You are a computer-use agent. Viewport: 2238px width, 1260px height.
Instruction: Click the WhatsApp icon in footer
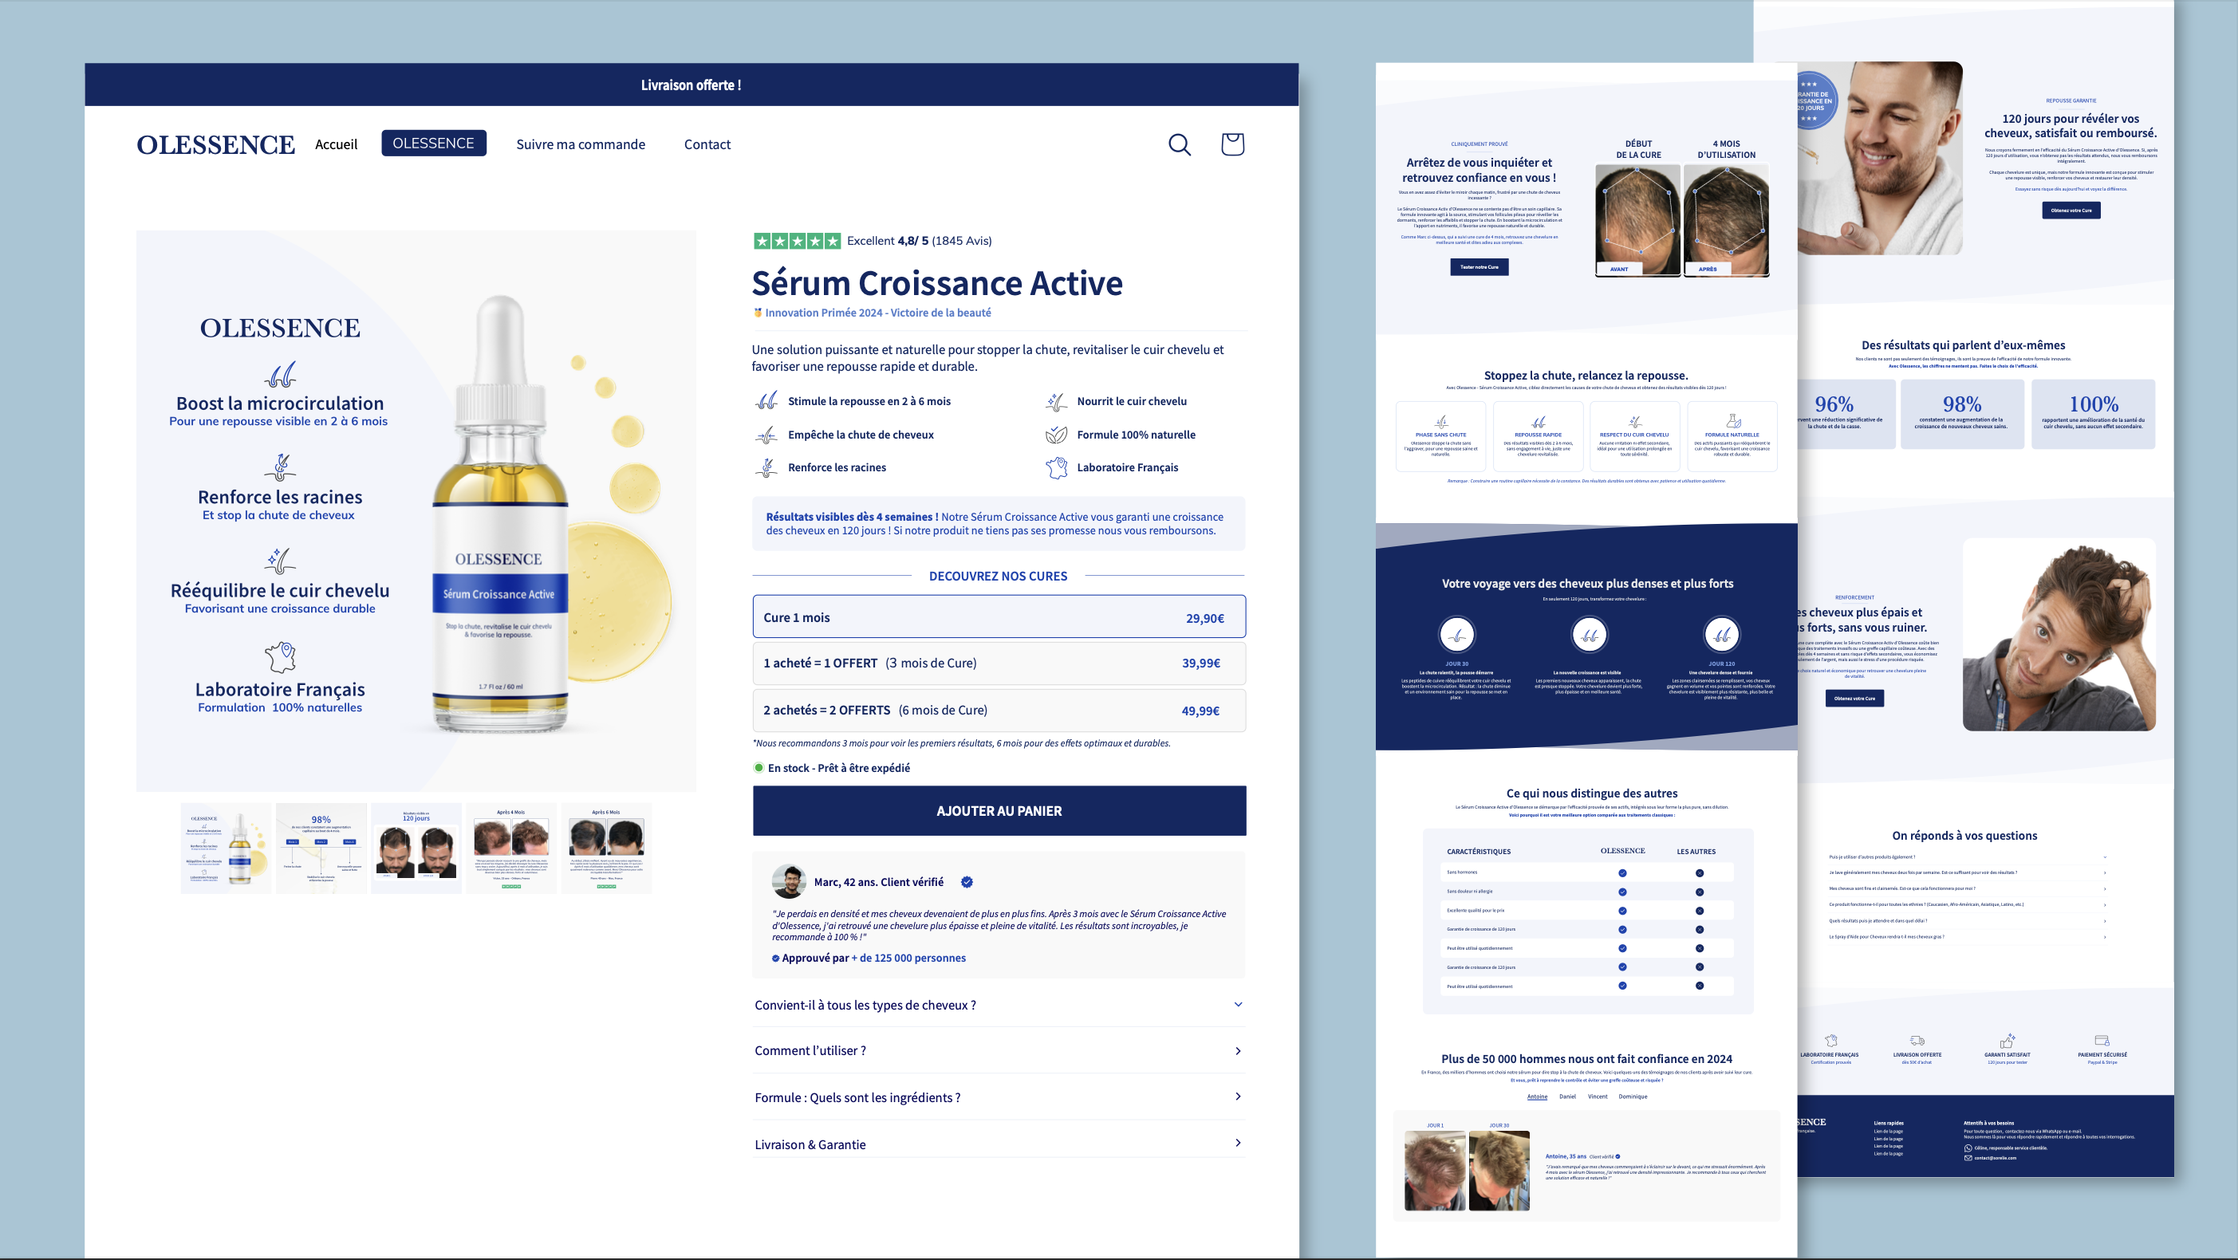click(1968, 1148)
